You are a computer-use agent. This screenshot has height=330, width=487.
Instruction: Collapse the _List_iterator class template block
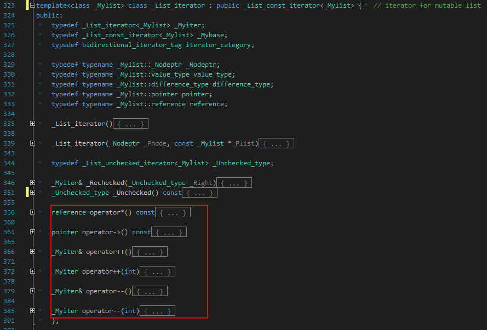coord(33,5)
